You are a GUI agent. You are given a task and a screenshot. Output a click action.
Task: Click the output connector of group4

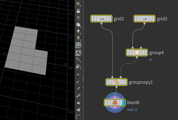[137, 57]
